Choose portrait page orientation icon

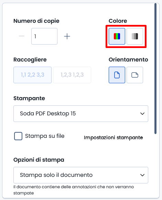pos(117,75)
